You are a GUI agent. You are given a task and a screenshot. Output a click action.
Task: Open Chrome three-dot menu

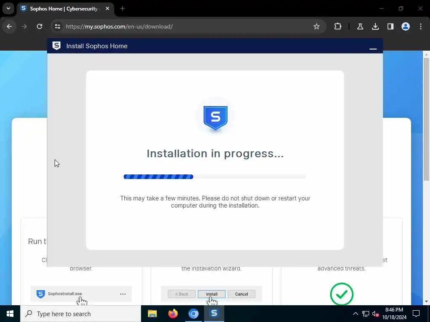pos(421,26)
